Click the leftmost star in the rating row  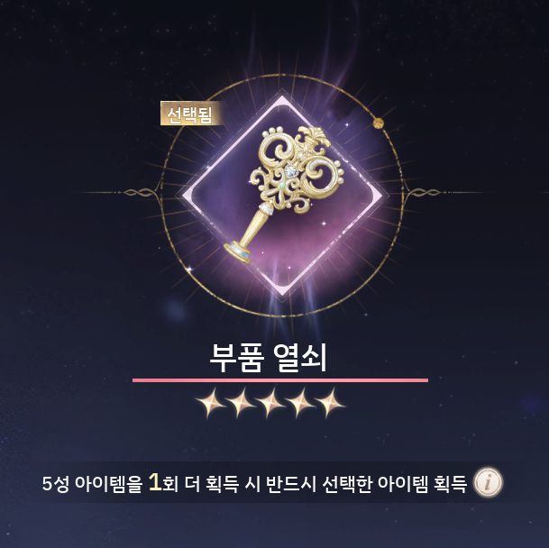click(x=210, y=403)
